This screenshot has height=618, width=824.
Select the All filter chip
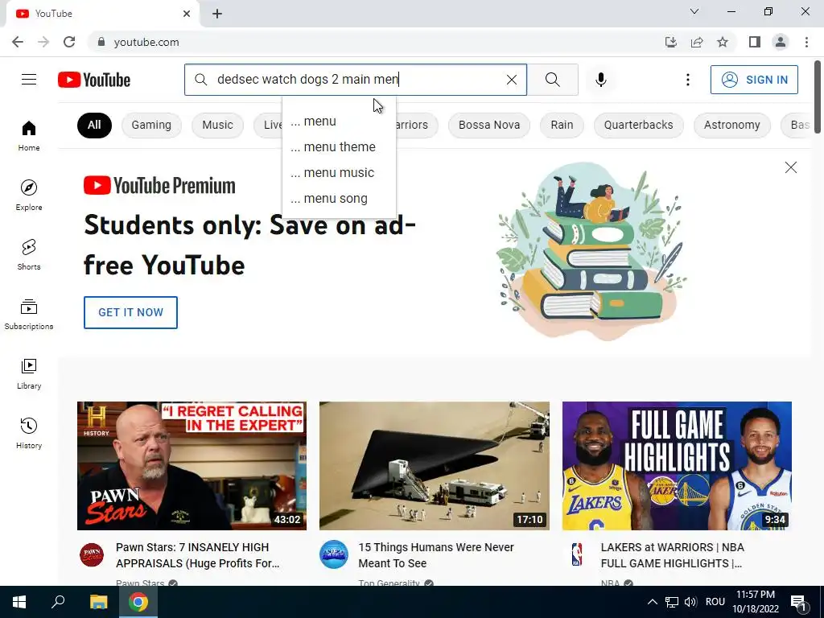[x=94, y=125]
